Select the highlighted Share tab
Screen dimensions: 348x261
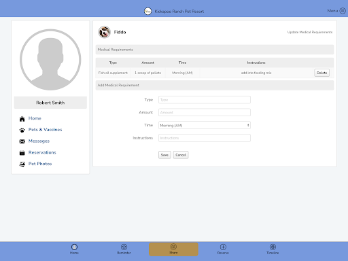coord(173,249)
